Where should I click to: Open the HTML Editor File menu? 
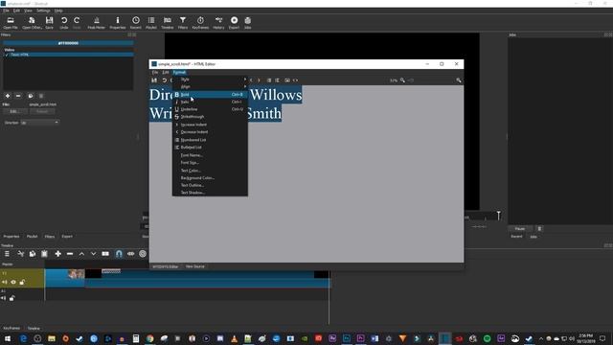tap(155, 73)
